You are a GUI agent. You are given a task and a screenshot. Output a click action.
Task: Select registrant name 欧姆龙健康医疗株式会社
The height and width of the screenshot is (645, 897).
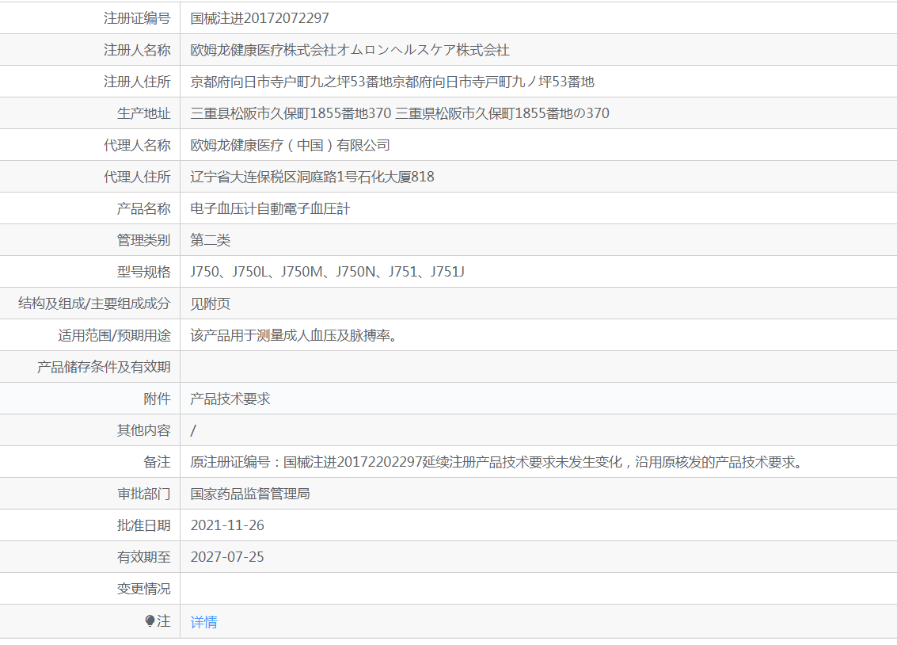[264, 51]
